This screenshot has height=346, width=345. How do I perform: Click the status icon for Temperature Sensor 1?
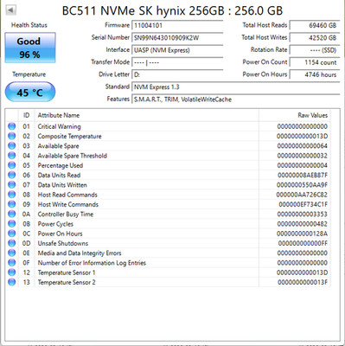[x=12, y=272]
